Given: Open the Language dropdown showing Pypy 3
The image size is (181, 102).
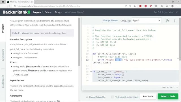Looking at the screenshot, I should (146, 20).
